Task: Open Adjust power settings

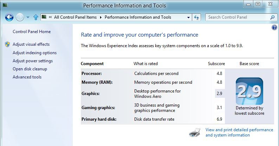Action: click(33, 61)
